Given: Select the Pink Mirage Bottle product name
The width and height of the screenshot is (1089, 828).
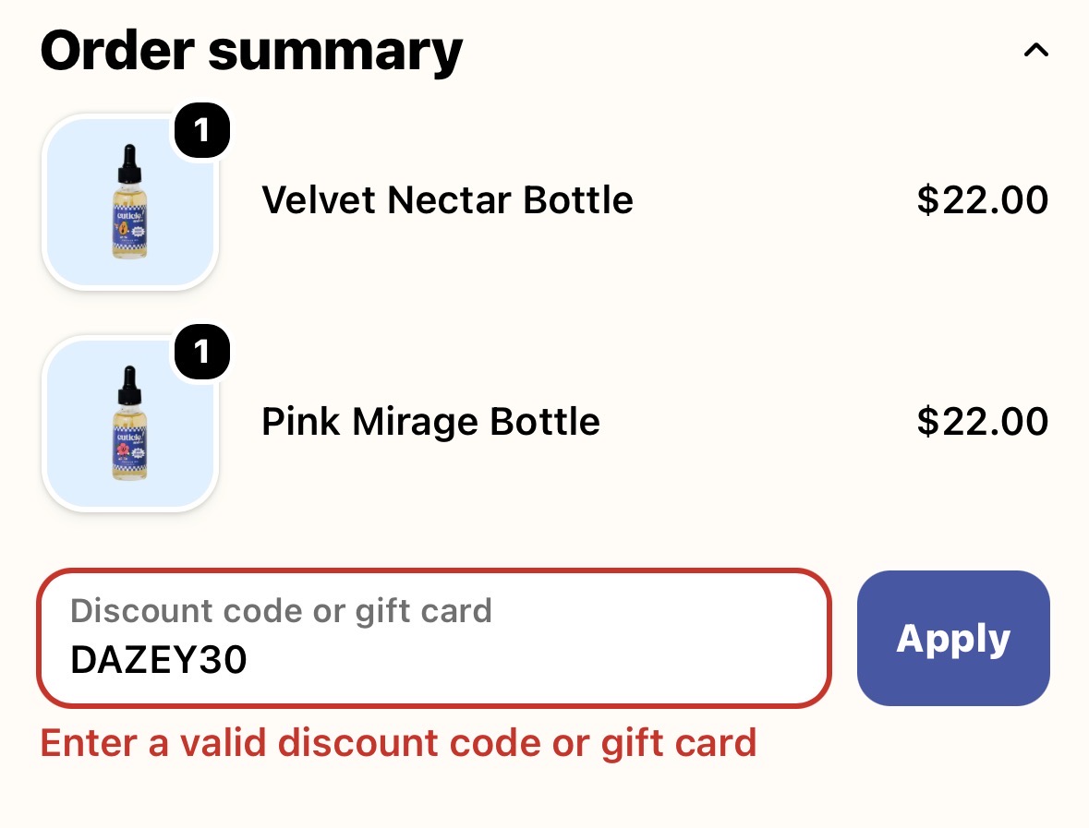Looking at the screenshot, I should pos(430,421).
